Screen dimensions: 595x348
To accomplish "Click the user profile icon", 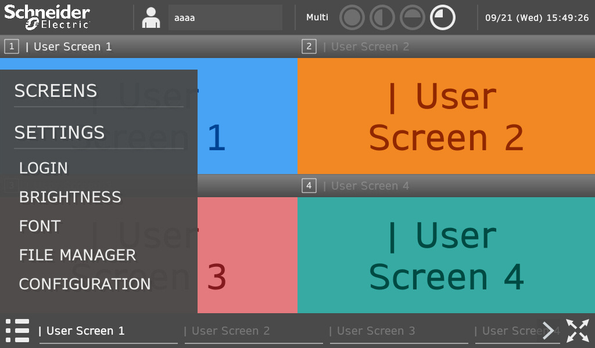I will click(x=151, y=18).
